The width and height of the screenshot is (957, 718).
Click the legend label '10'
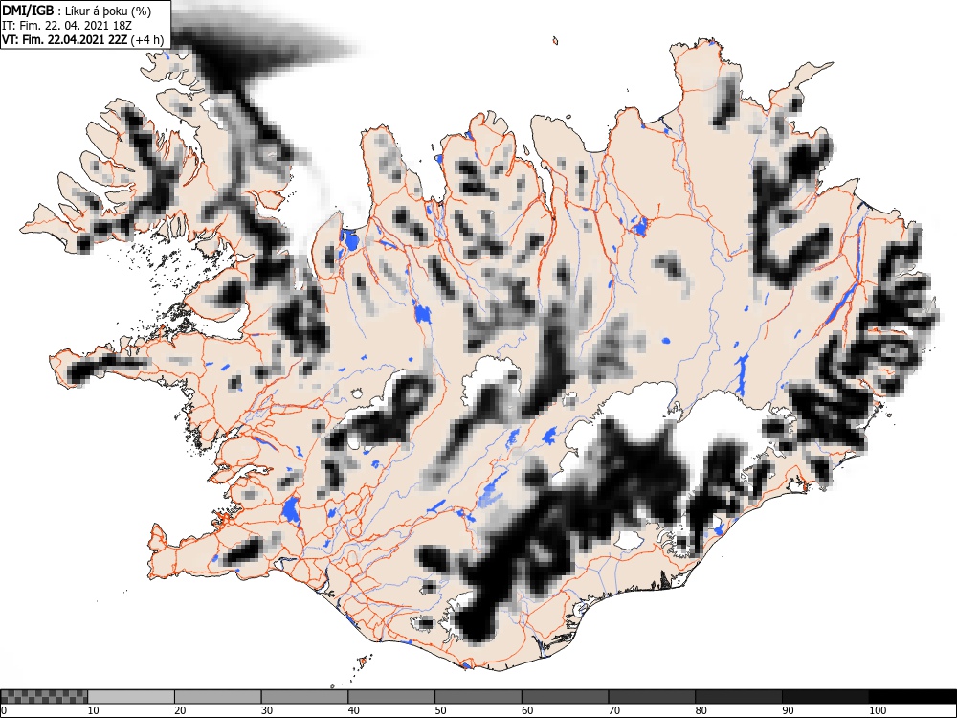coord(94,710)
